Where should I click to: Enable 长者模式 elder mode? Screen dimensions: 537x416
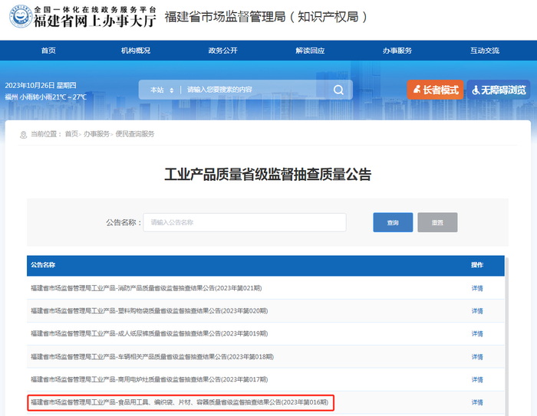click(x=435, y=90)
